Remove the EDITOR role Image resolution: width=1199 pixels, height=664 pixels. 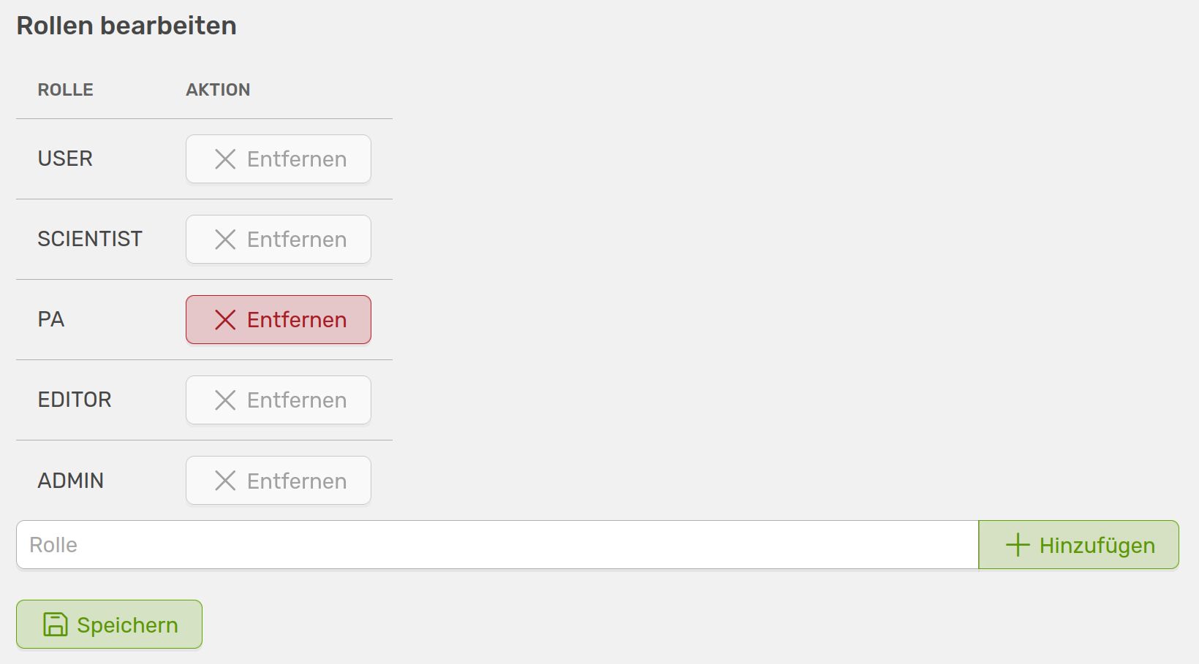[279, 400]
